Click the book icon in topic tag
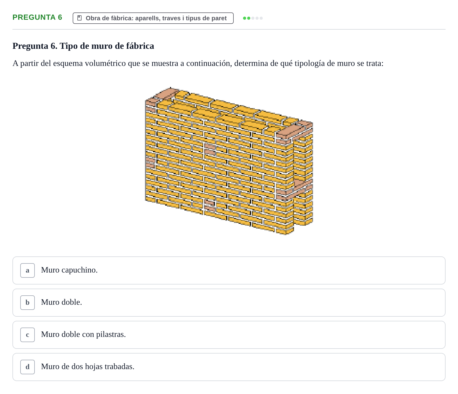 [x=80, y=18]
